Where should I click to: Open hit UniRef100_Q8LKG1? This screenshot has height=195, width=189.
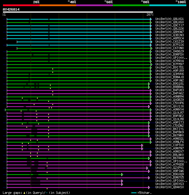point(170,19)
